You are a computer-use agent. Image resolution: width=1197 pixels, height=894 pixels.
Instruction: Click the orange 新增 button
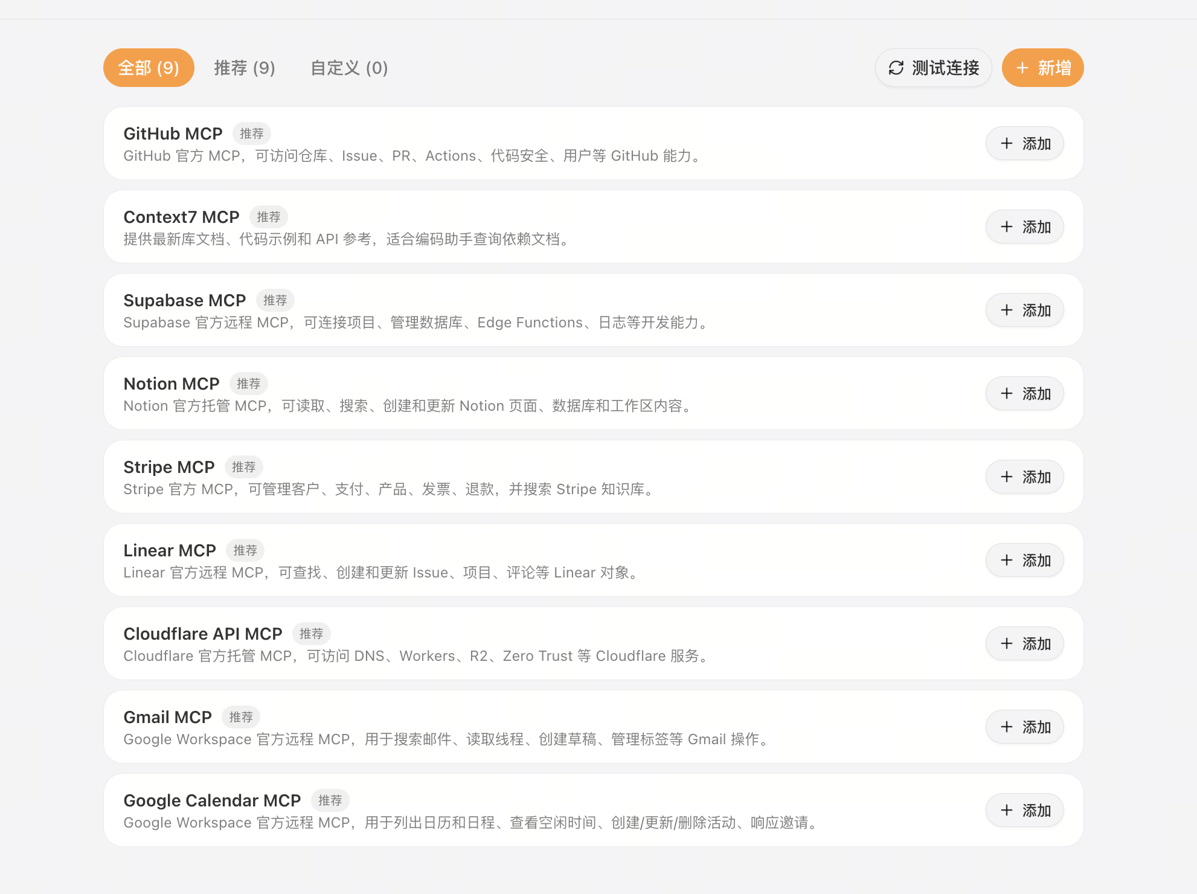[x=1043, y=68]
